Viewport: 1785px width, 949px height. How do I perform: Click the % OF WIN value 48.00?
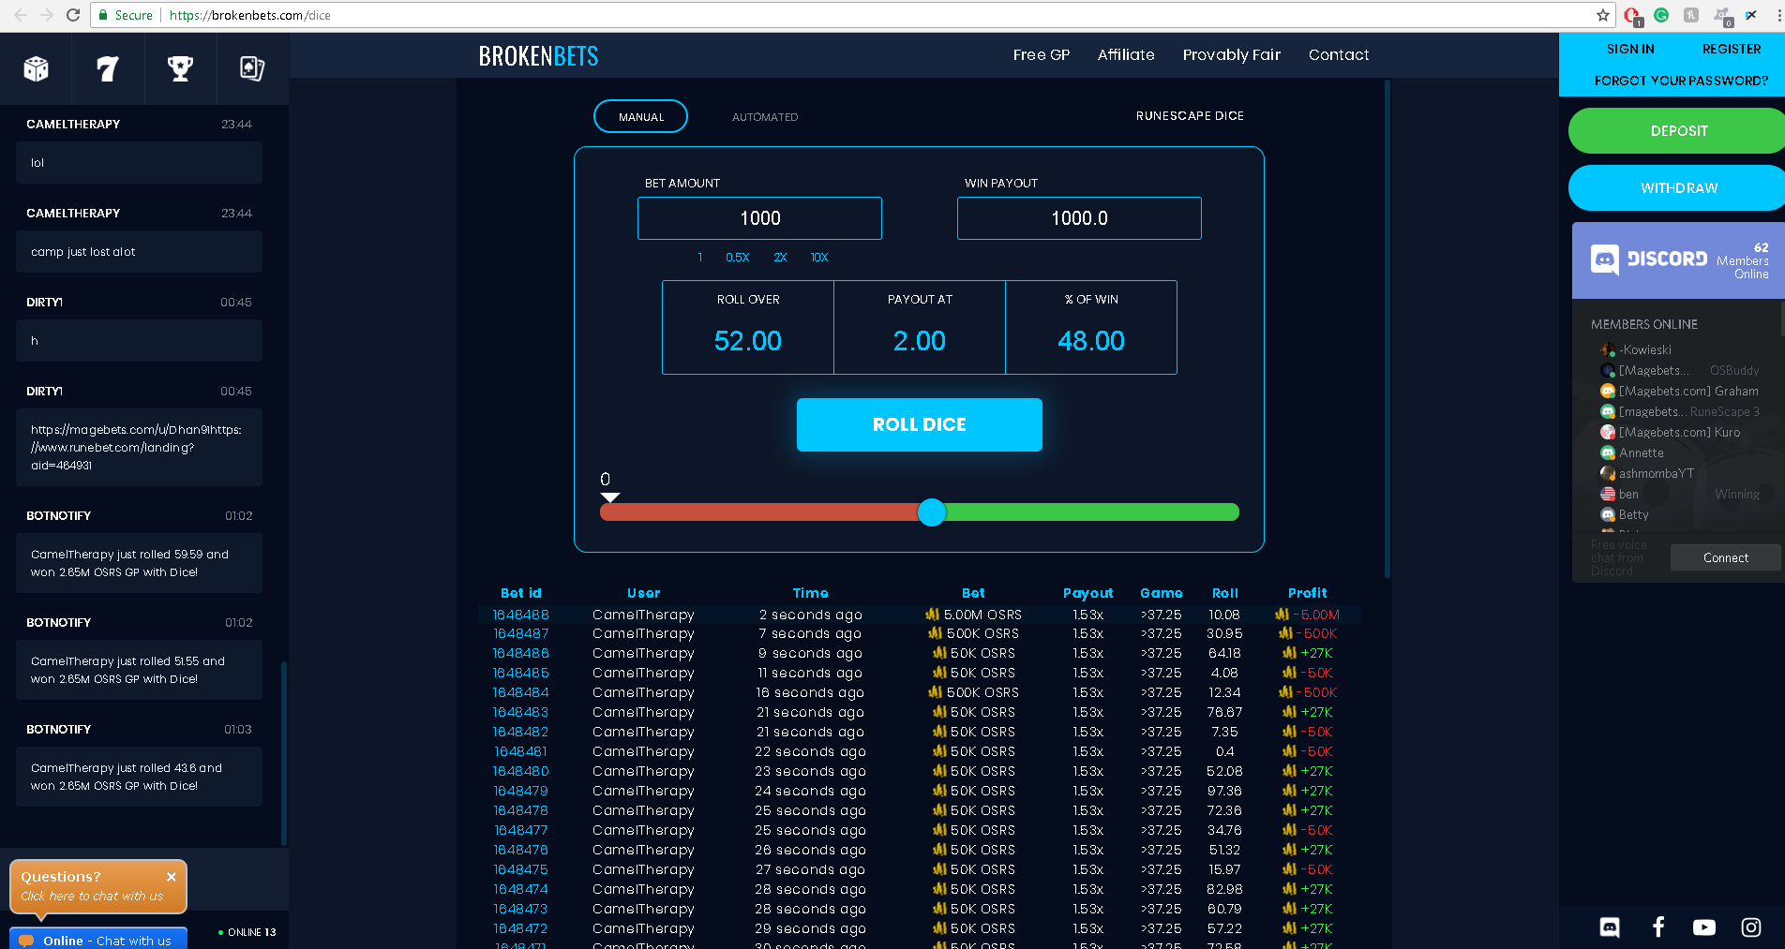point(1091,341)
